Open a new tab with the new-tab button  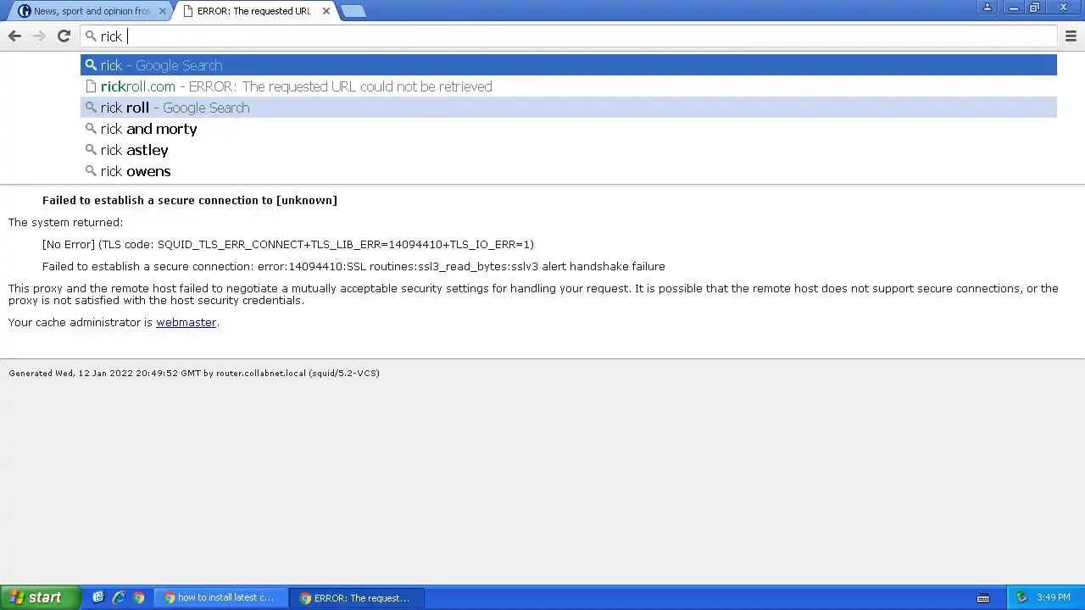[353, 11]
